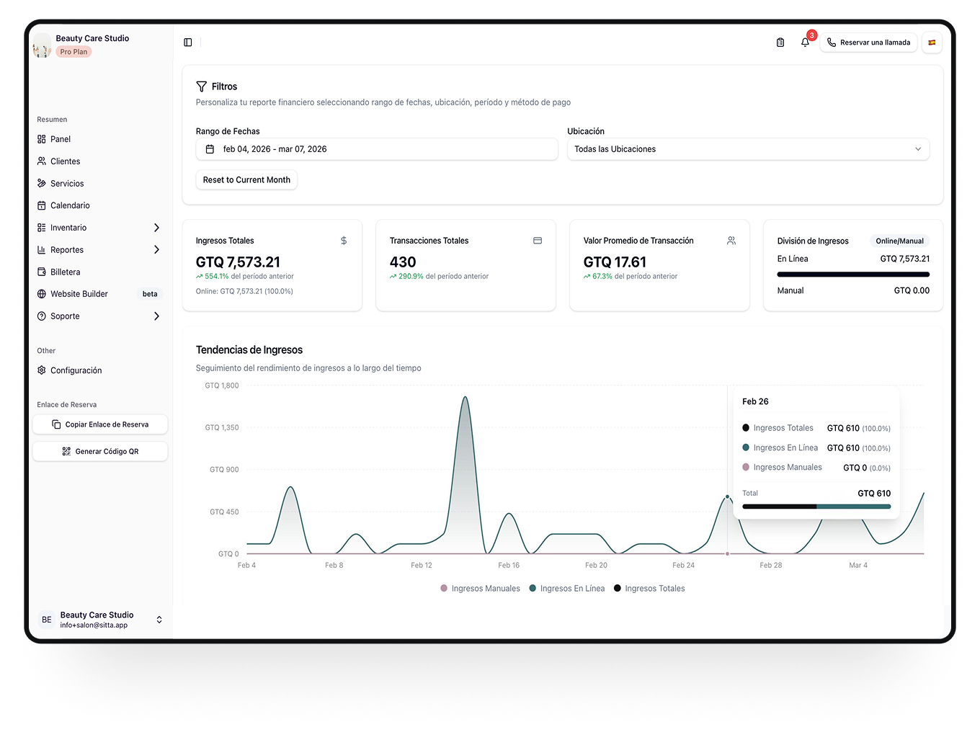
Task: Toggle Ingresos Manuales series in chart legend
Action: pos(480,589)
